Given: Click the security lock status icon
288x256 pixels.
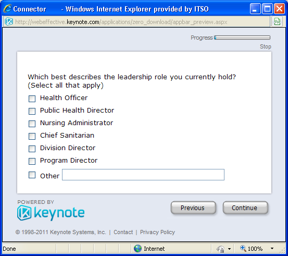Looking at the screenshot, I should click(220, 249).
